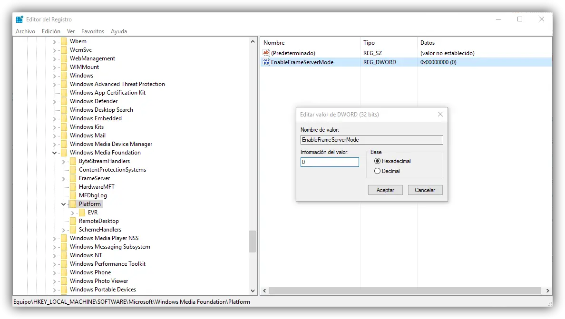Screen dimensions: 565x319
Task: Close the Editar valor de DWORD dialog
Action: [440, 114]
